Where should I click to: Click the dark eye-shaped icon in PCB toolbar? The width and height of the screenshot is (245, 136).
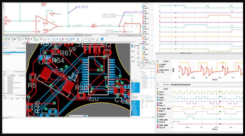[x=14, y=39]
